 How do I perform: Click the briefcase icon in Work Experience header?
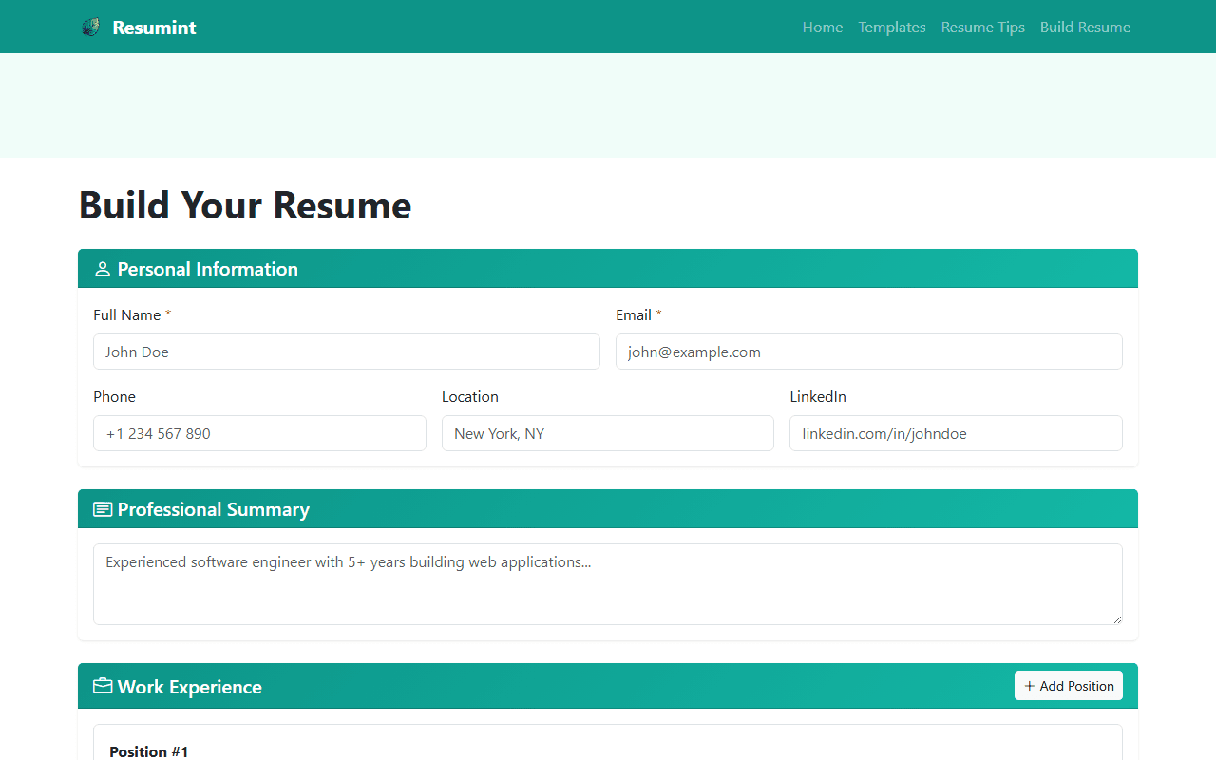[102, 686]
